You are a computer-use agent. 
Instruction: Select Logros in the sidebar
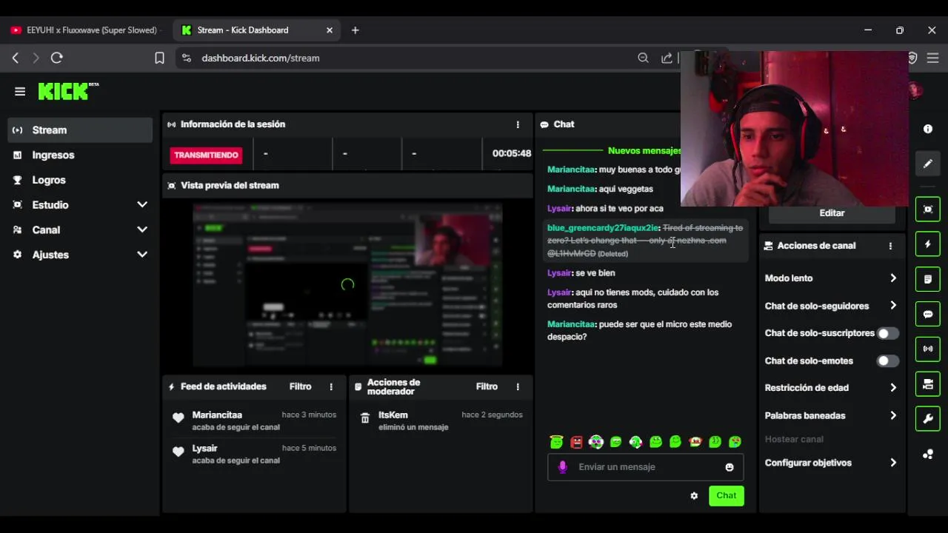[80, 180]
